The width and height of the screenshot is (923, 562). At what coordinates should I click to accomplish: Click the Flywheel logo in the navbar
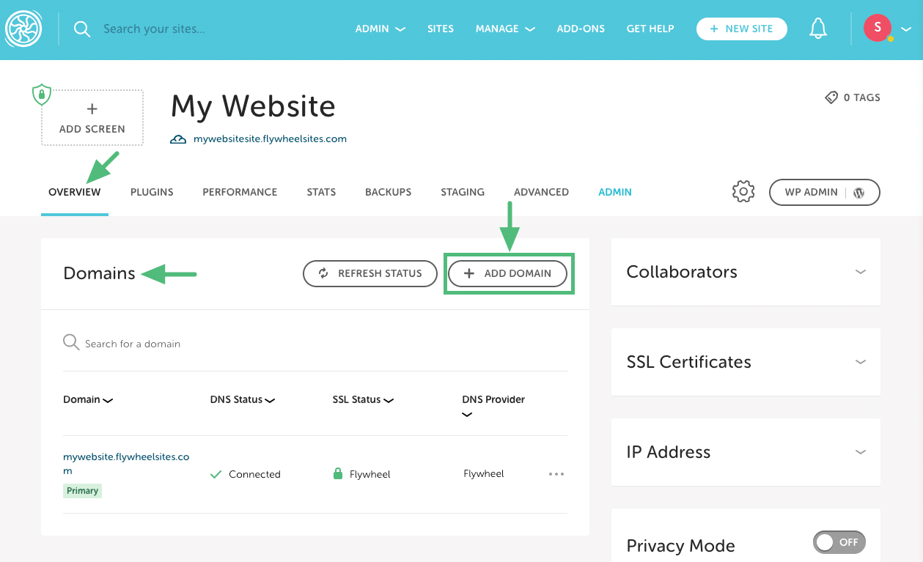click(23, 29)
